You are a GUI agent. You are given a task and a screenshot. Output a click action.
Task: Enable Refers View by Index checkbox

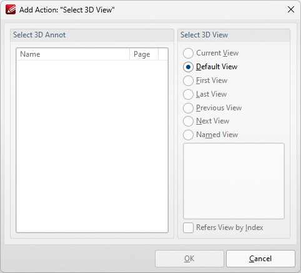[223, 228]
